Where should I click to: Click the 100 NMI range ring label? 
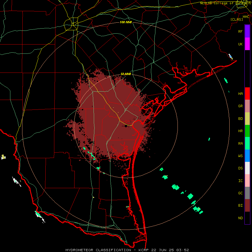tap(126, 22)
